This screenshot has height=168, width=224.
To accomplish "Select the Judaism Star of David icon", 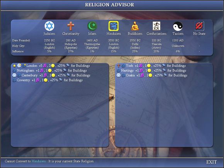I will coord(49,26).
